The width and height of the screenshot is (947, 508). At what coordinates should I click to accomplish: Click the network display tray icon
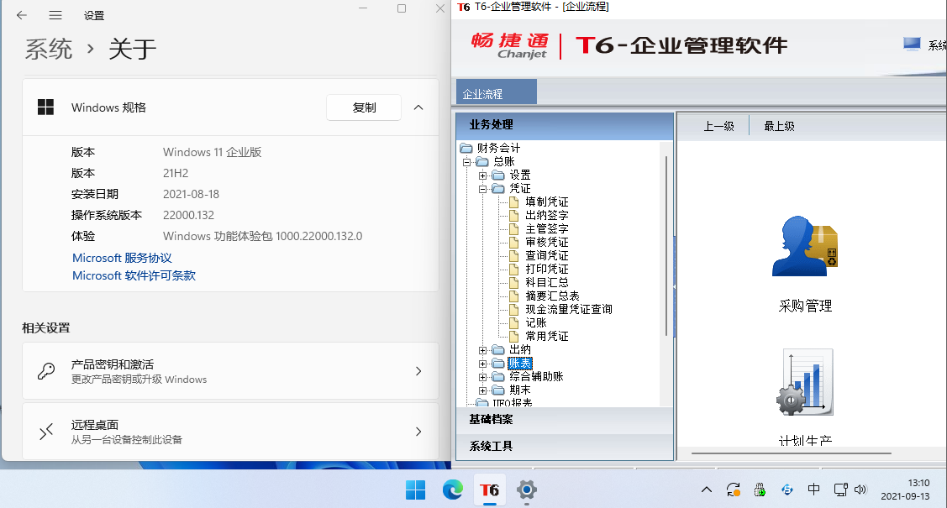tap(840, 490)
